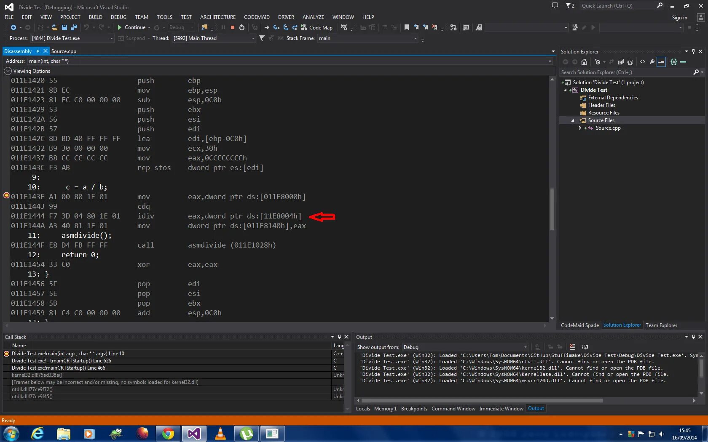Click the disassembly vertical scrollbar thumb

pos(552,209)
